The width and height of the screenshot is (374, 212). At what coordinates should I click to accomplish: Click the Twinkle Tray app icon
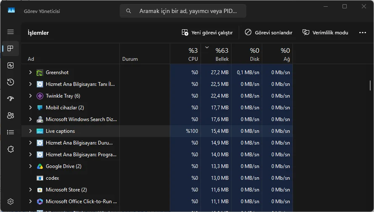tap(40, 96)
